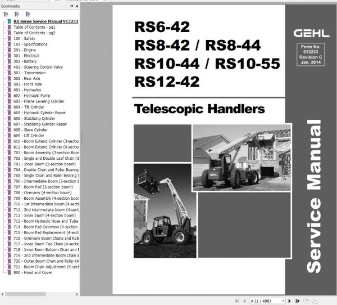Expand the Bookmarks panel with double-arrow icon
The width and height of the screenshot is (337, 305).
click(72, 6)
